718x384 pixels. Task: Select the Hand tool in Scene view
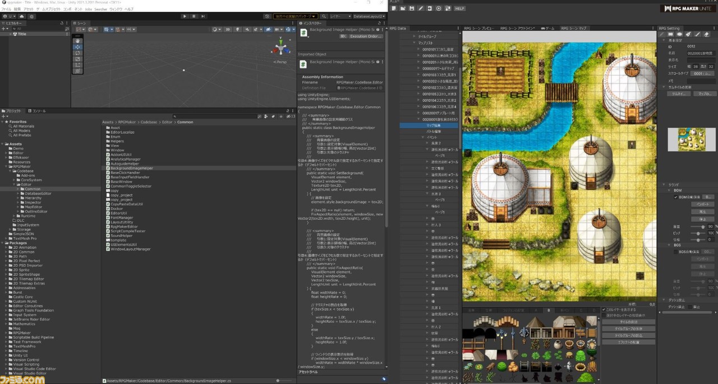point(78,40)
